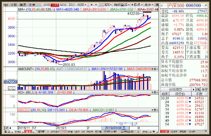Open the KD indicator dropdown
The height and width of the screenshot is (136, 211).
click(21, 93)
